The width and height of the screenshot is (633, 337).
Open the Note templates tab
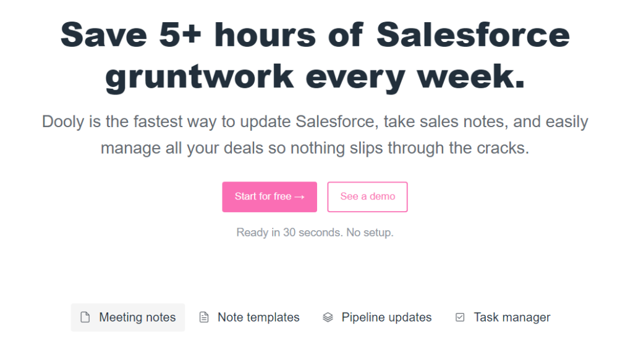pos(250,317)
